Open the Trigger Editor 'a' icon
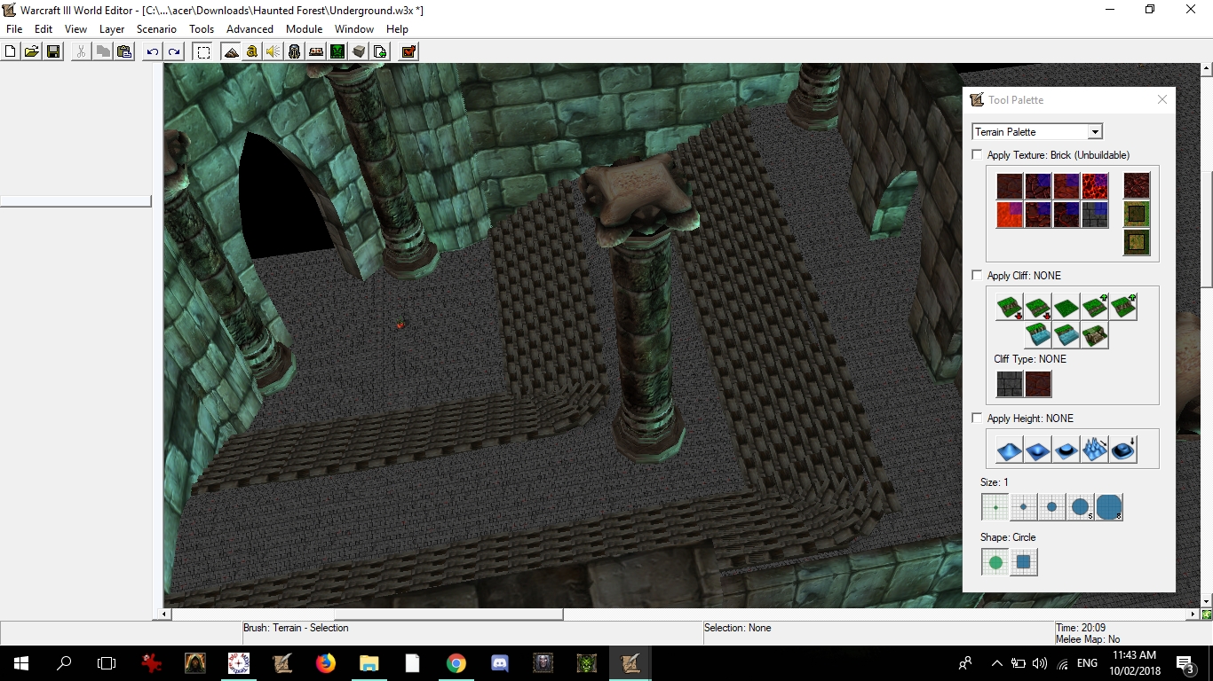Screen dimensions: 1213x681 click(x=252, y=51)
